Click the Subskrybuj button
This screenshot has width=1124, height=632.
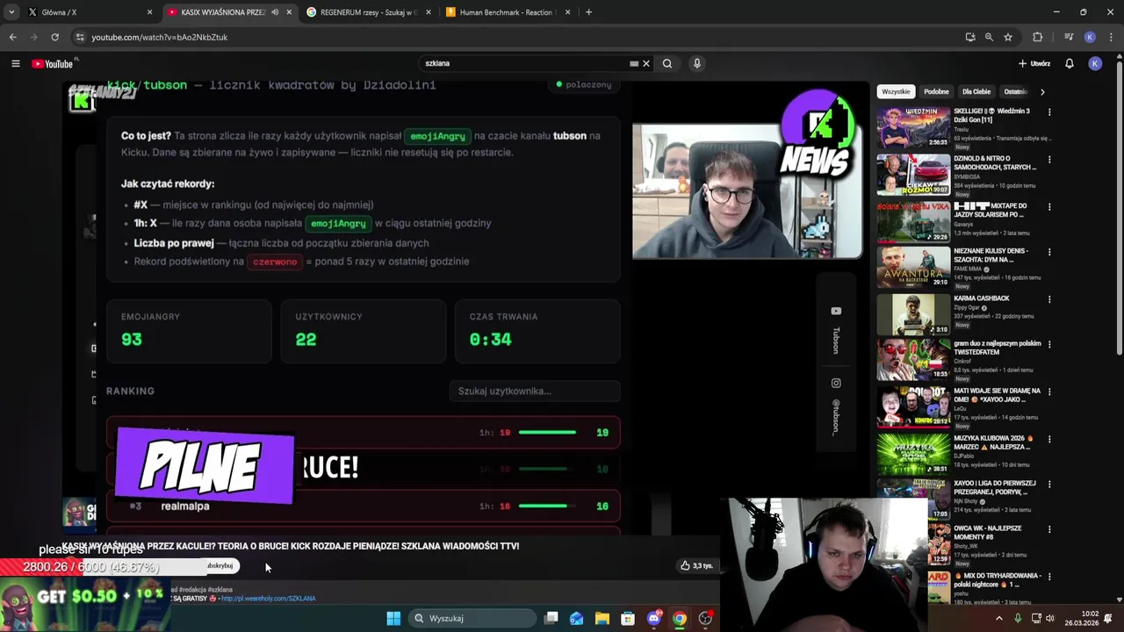coord(220,566)
